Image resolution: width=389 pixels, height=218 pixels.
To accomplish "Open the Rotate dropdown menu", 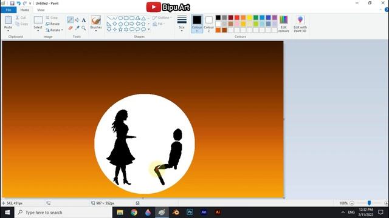I will pos(54,30).
